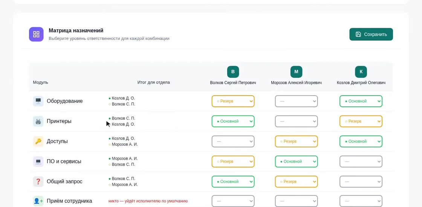422x207 pixels.
Task: Click the Волков avatar badge 'В'
Action: [233, 72]
